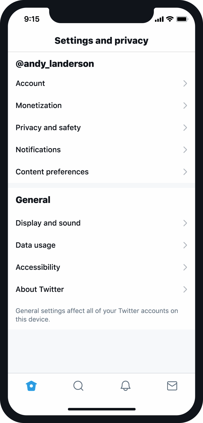Image resolution: width=203 pixels, height=423 pixels.
Task: Expand the Data usage chevron
Action: tap(185, 245)
